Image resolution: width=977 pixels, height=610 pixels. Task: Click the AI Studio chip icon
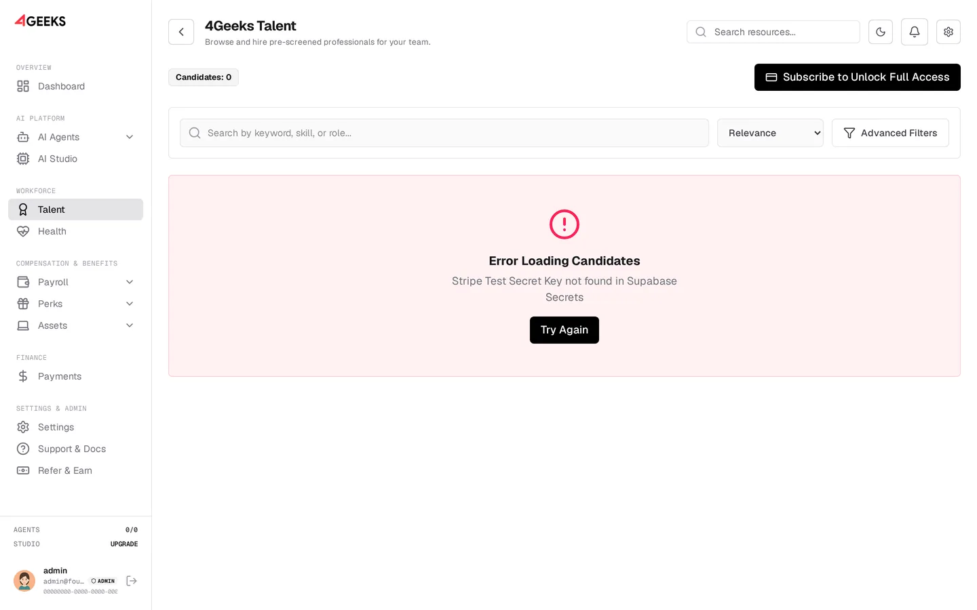(x=23, y=159)
